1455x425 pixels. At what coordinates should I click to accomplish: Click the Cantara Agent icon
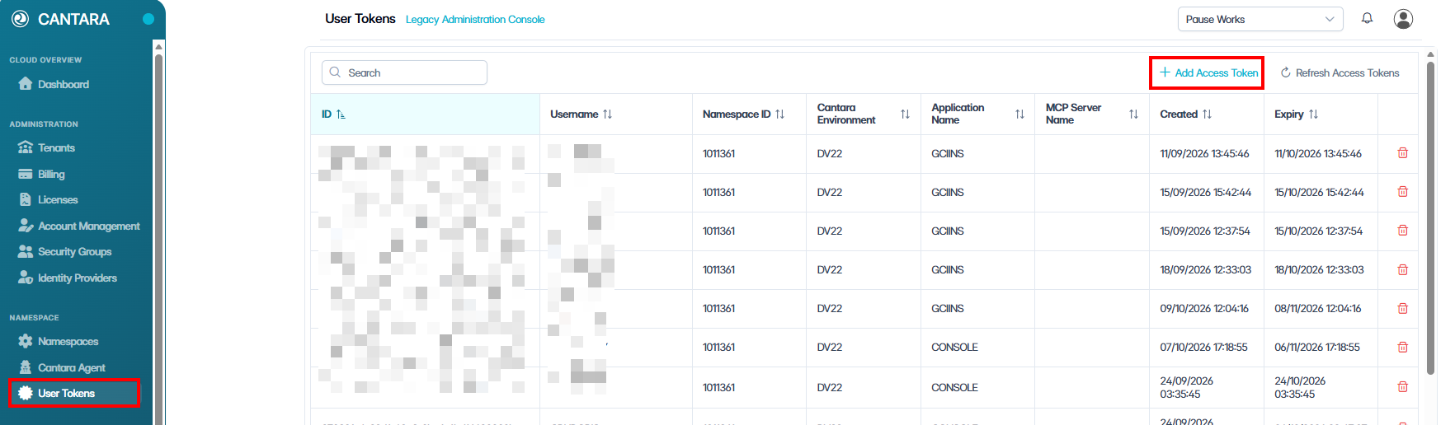click(26, 367)
